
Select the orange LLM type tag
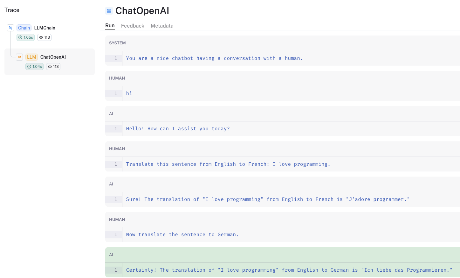31,57
